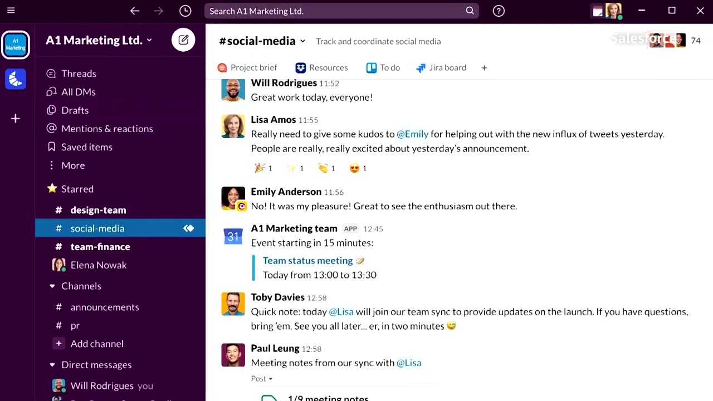Screen dimensions: 713x401
Task: Open the A1 Marketing Ltd. workspace menu
Action: coord(99,40)
